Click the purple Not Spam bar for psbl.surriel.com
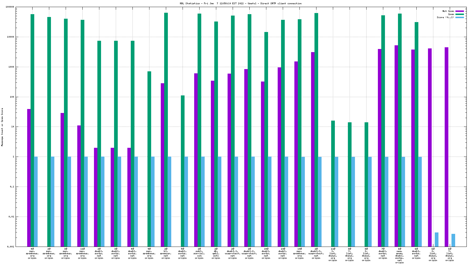 tap(196, 159)
